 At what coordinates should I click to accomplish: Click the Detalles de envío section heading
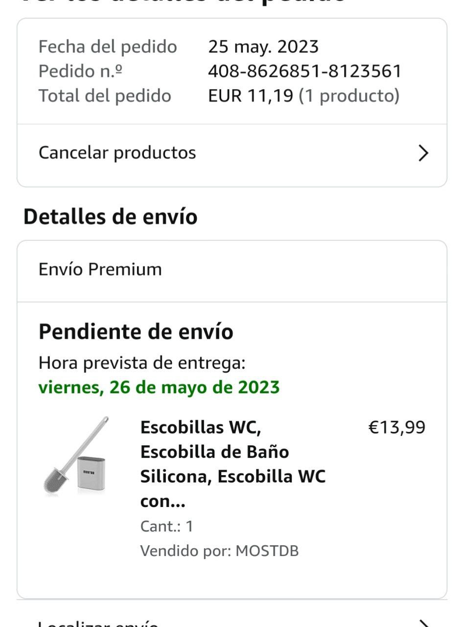pos(111,217)
